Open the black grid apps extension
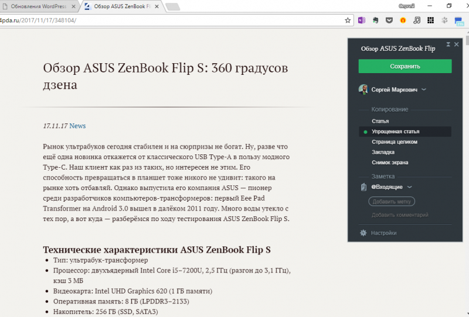 click(x=430, y=20)
